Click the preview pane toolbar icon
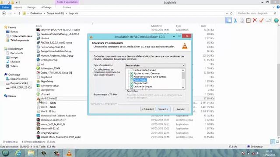 229,20
